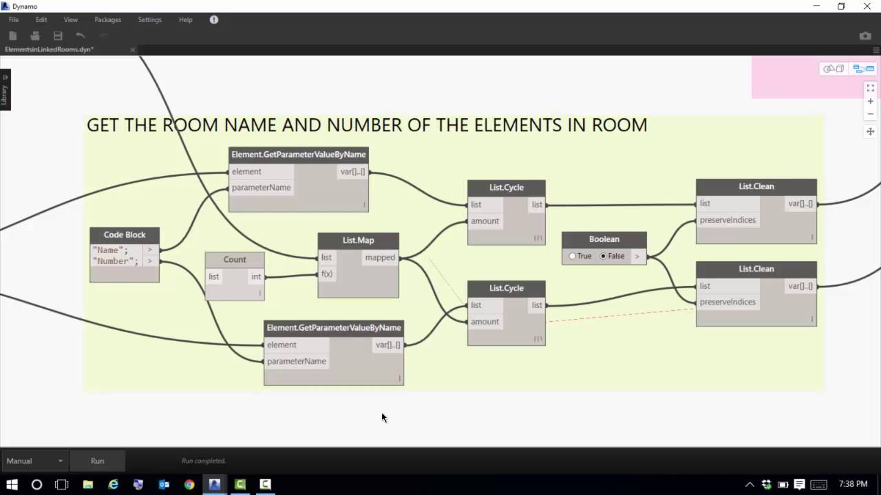The height and width of the screenshot is (495, 881).
Task: Open the View menu
Action: click(x=71, y=20)
